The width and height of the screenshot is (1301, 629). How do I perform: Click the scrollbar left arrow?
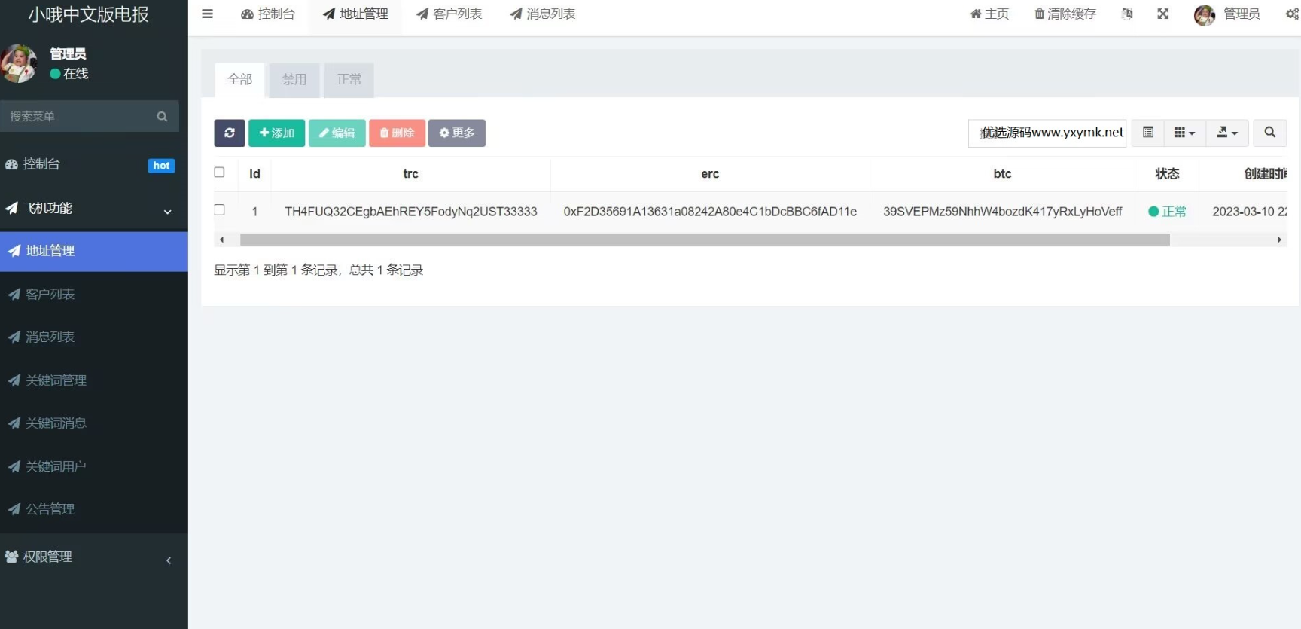221,240
